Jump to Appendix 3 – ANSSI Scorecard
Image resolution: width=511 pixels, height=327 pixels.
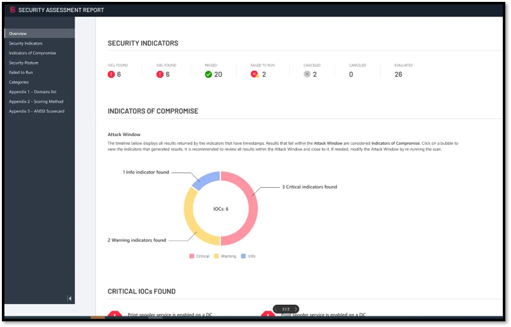pyautogui.click(x=36, y=111)
